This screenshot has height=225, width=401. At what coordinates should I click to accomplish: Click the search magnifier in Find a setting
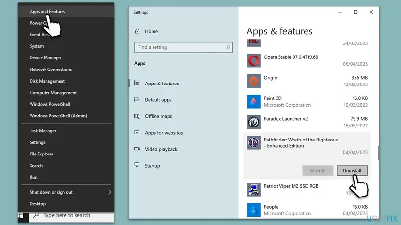(228, 47)
